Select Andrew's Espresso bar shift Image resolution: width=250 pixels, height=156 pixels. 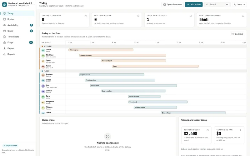tap(112, 75)
